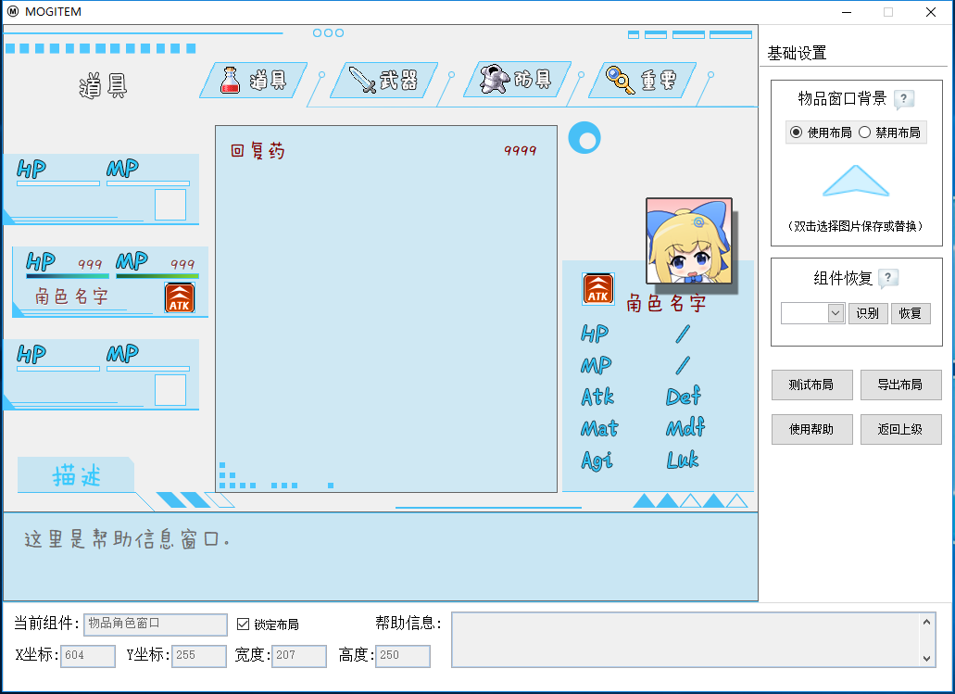Click 返回上级 to go back
The width and height of the screenshot is (955, 694).
point(900,430)
